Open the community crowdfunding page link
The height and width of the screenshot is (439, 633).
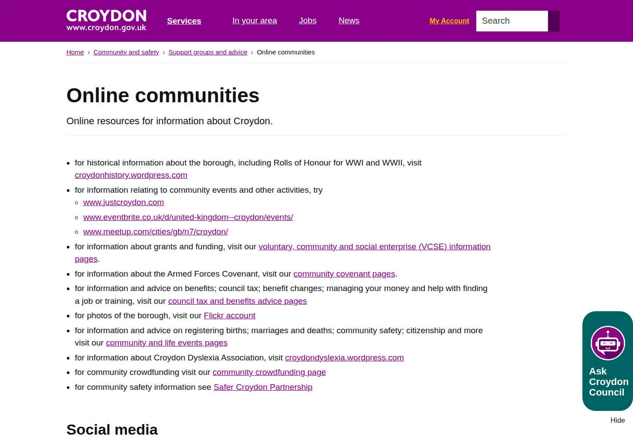point(269,372)
